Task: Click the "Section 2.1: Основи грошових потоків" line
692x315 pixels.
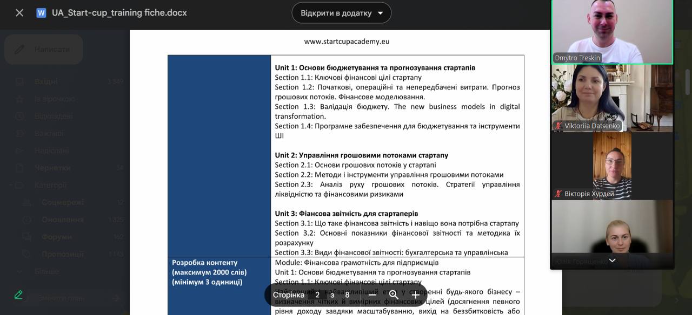Action: click(355, 165)
